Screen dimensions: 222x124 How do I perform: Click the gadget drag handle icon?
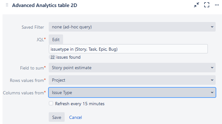[7, 5]
